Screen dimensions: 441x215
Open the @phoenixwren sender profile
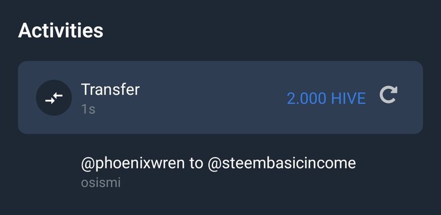[133, 163]
